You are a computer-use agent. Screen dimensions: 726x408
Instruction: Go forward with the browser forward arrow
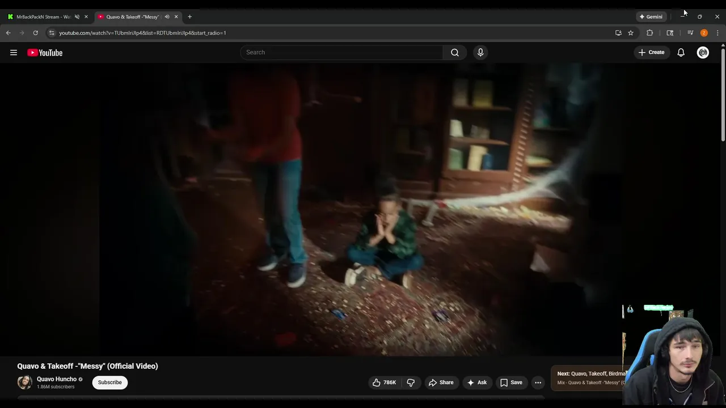pyautogui.click(x=22, y=33)
